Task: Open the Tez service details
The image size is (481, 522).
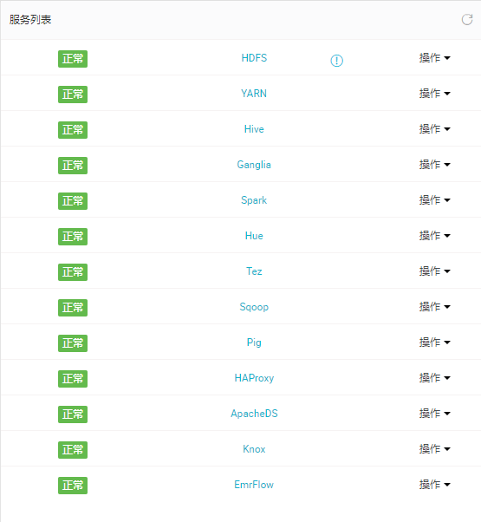Action: click(x=254, y=271)
